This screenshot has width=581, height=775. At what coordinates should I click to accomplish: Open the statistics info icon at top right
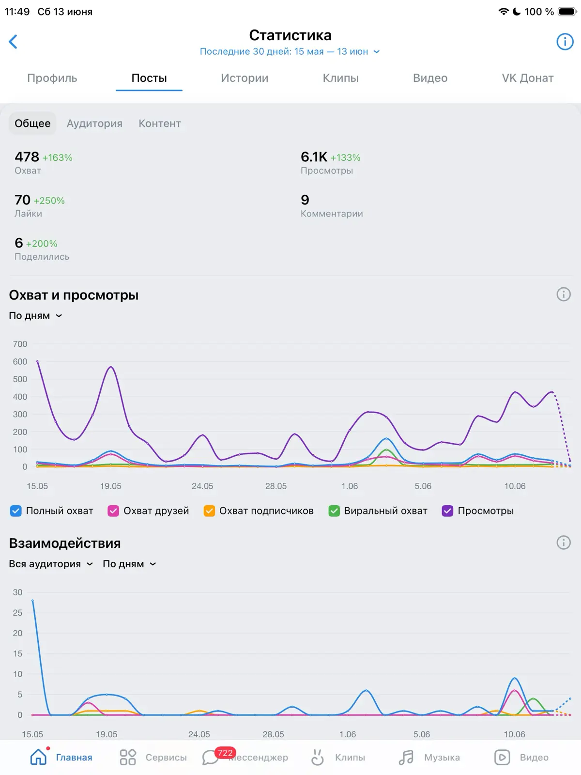565,42
